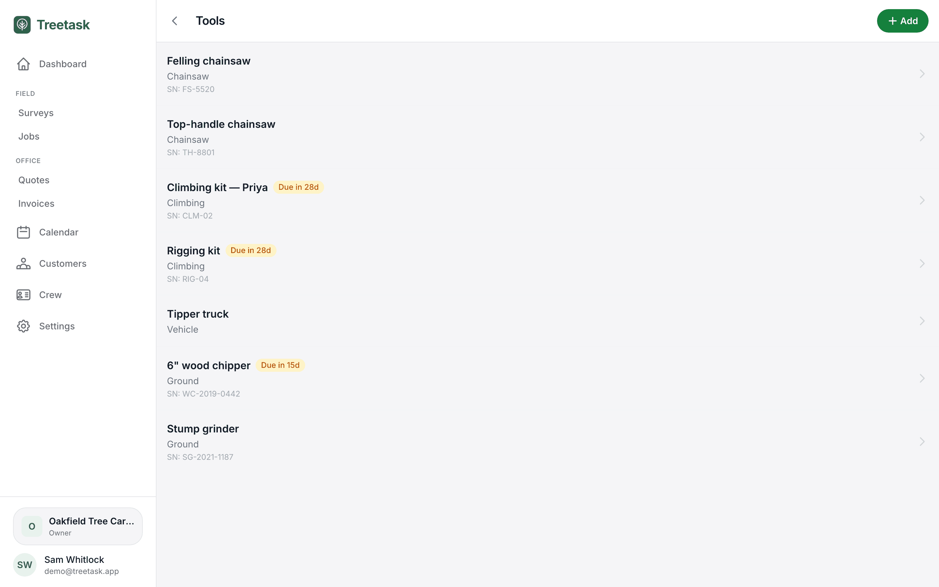This screenshot has height=587, width=939.
Task: Open Sam Whitlock account name
Action: tap(74, 559)
